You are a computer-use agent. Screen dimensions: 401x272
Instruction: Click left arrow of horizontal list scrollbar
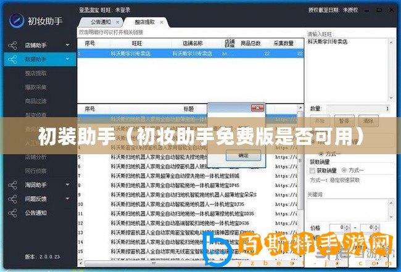pyautogui.click(x=81, y=263)
